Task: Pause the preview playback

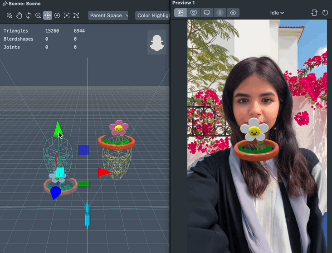Action: (220, 13)
